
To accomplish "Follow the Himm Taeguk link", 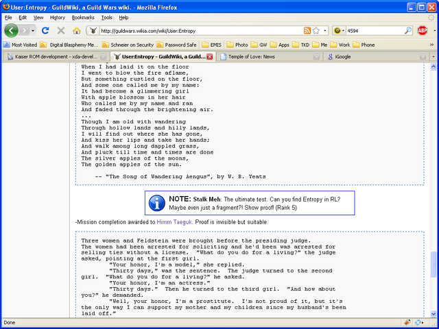I will point(174,222).
